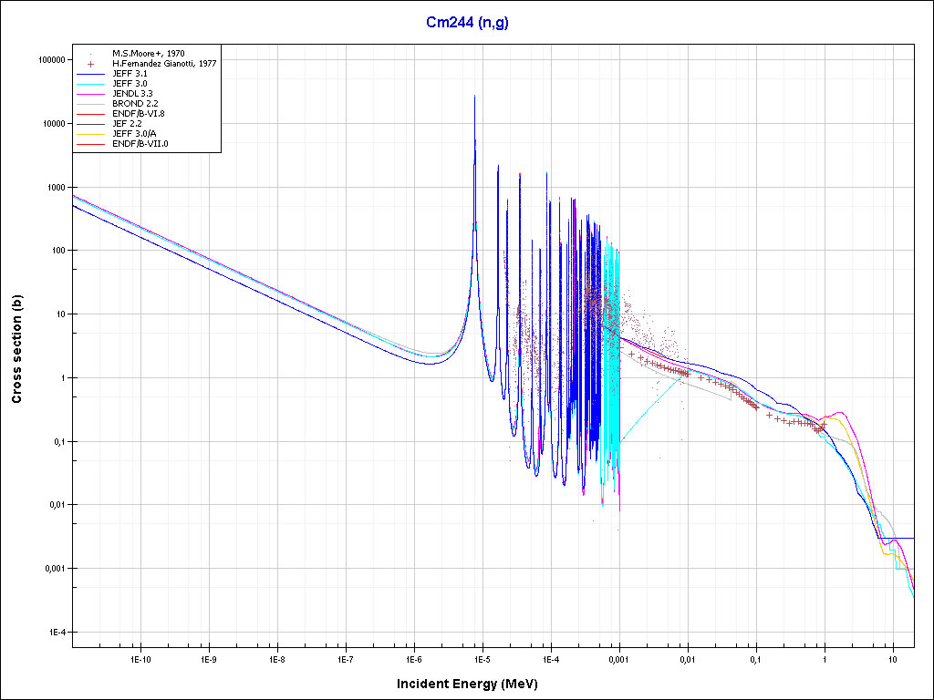Image resolution: width=934 pixels, height=700 pixels.
Task: Click the x-axis tick labeled 10
Action: pos(892,657)
